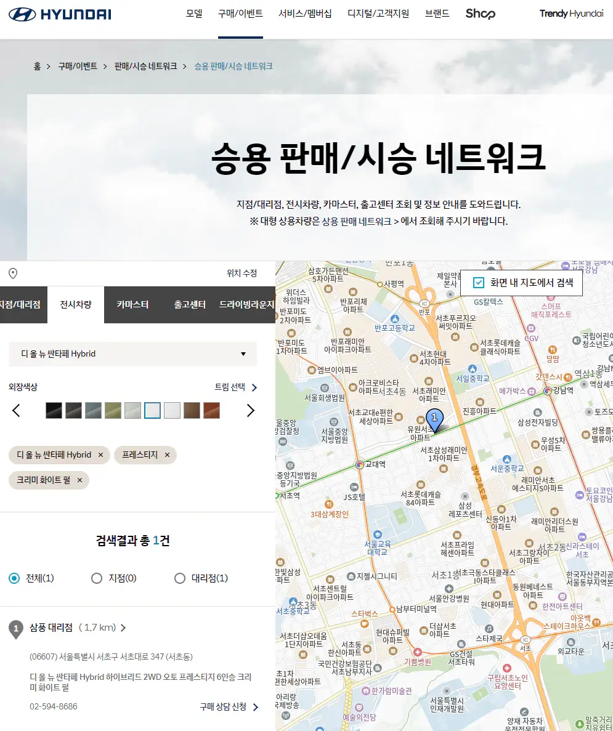Click the 서울교육대학교 icon on the map
Screen dimensions: 613x731
point(378,535)
